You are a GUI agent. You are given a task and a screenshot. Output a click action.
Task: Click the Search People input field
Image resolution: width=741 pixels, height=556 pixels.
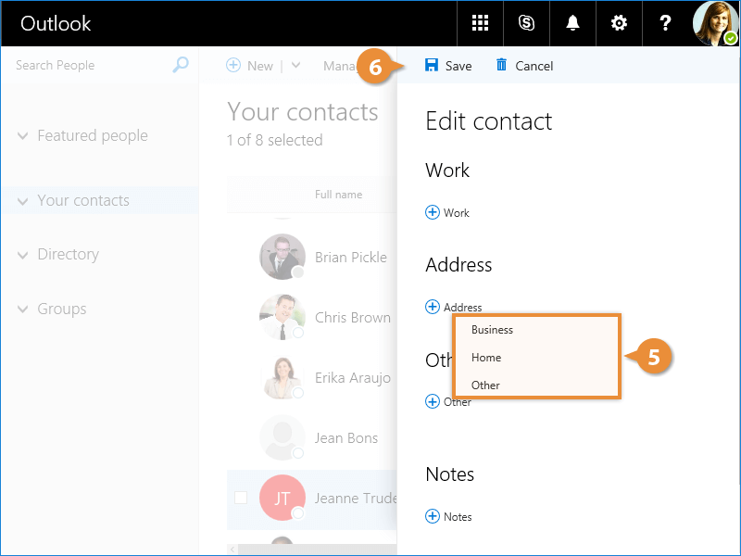click(88, 65)
